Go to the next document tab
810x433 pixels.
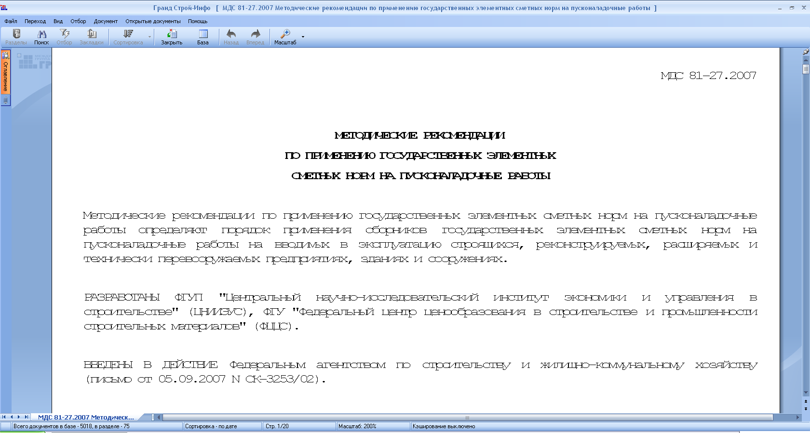tap(19, 417)
